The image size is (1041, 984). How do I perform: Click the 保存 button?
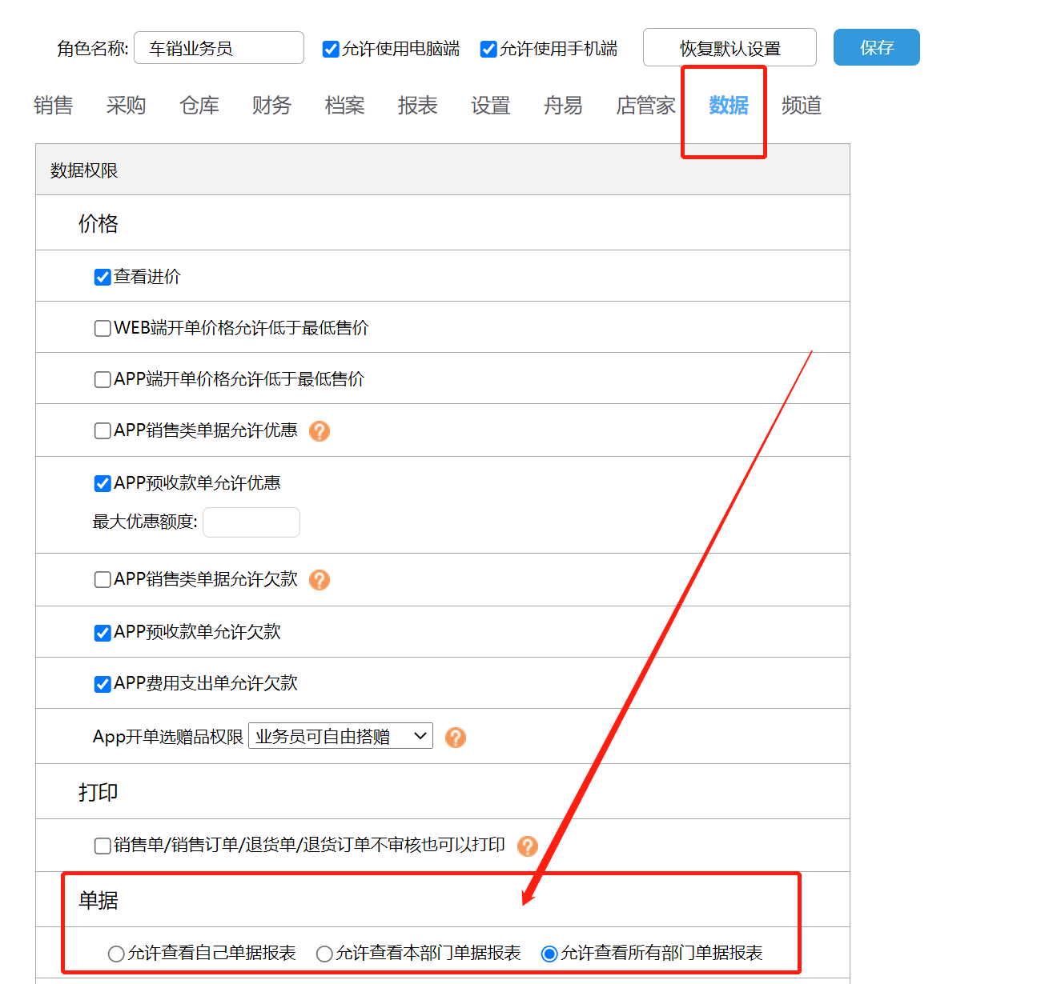[877, 47]
